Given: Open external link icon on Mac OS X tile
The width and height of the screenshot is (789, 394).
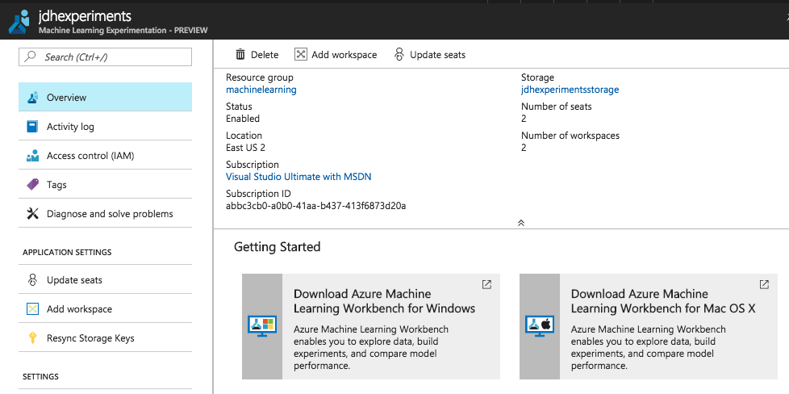Looking at the screenshot, I should click(764, 285).
